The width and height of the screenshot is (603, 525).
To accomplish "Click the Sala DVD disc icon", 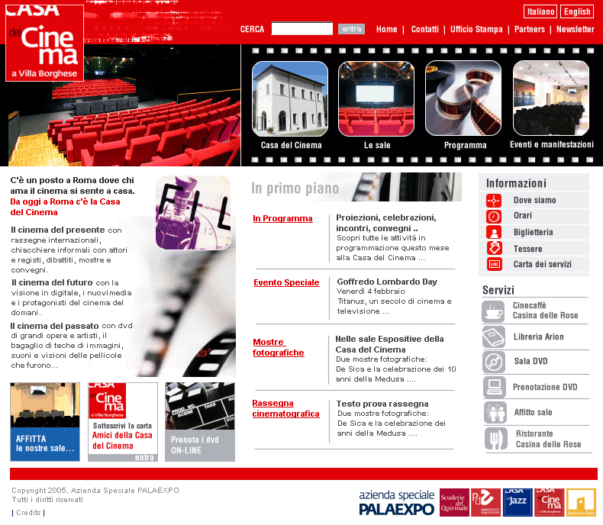I will pos(494,362).
